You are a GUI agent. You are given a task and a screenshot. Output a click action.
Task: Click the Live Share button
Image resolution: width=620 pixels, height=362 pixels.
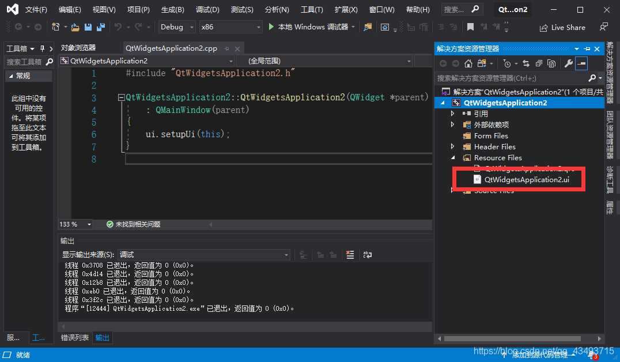pyautogui.click(x=562, y=27)
